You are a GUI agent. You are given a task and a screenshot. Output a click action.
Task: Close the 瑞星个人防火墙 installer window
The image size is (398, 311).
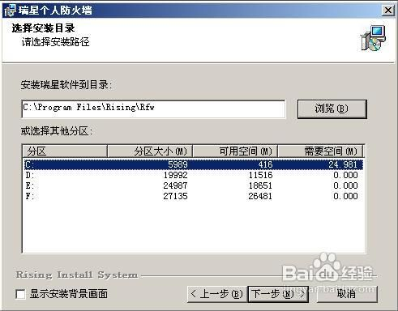click(388, 11)
